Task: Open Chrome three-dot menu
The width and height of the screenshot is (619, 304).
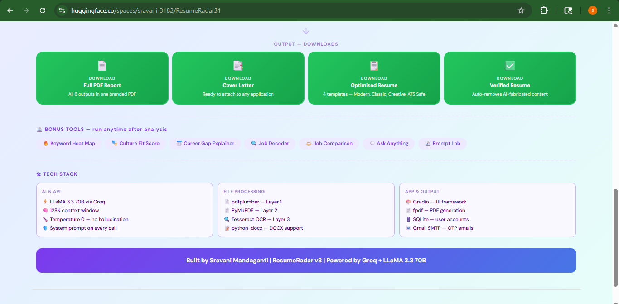Action: tap(609, 10)
